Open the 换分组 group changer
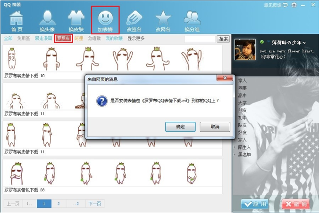The height and width of the screenshot is (213, 320). click(x=192, y=21)
